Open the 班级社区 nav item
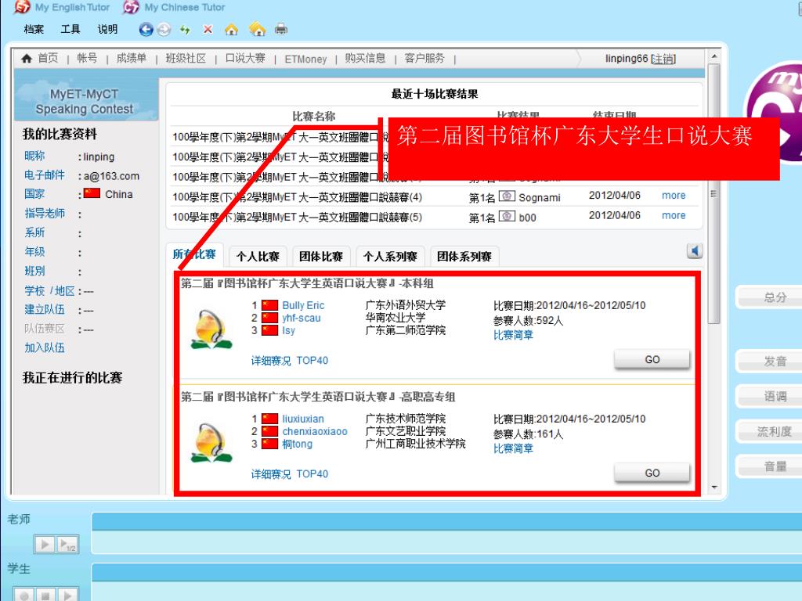The width and height of the screenshot is (802, 601). (186, 58)
